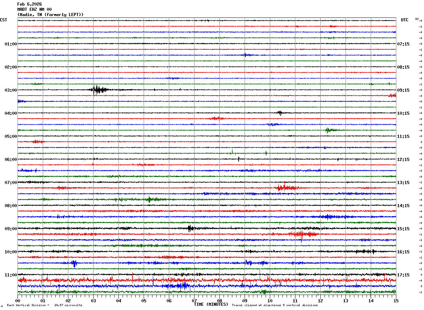Click the 17:15 UTC time label
Screen dimensions: 424x310
pyautogui.click(x=403, y=275)
